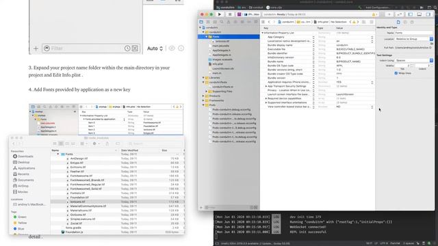
Task: Go back in the Finder window
Action: pyautogui.click(x=14, y=143)
